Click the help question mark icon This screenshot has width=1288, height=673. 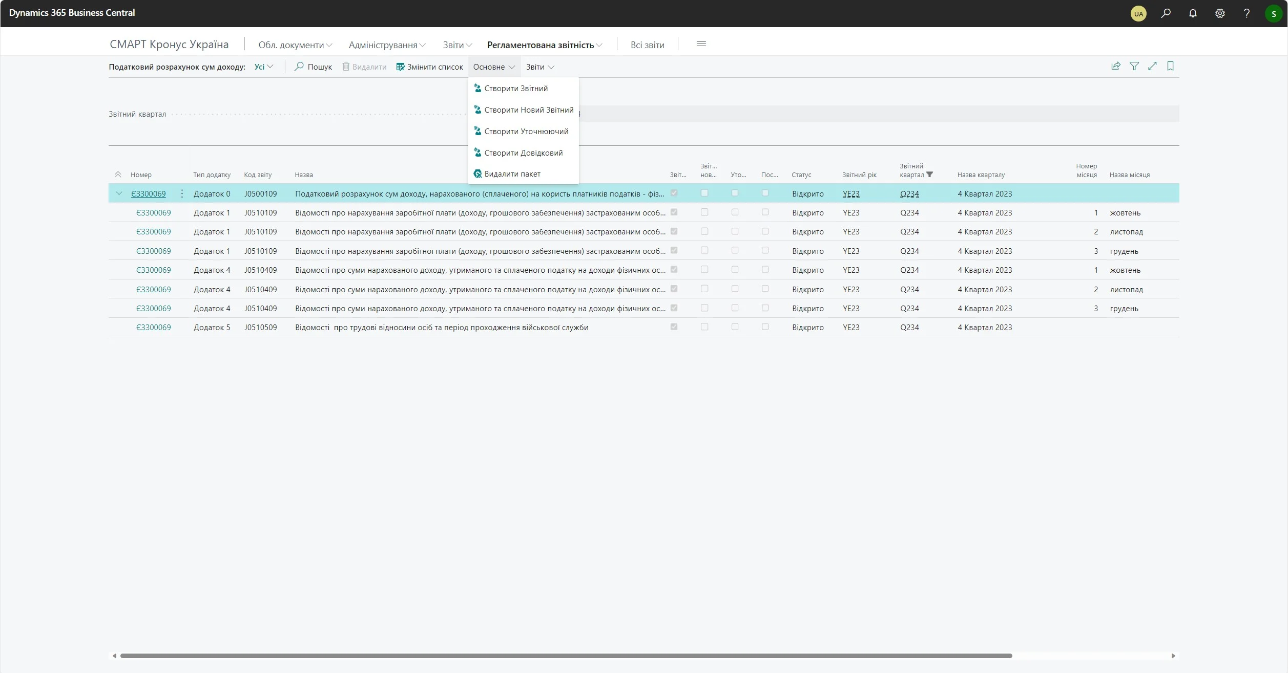coord(1247,13)
